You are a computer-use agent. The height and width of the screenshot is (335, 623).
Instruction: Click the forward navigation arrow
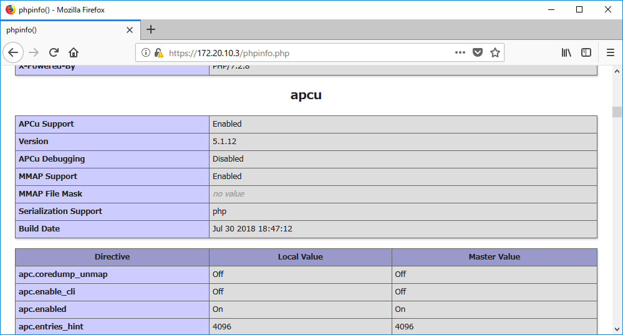(34, 52)
